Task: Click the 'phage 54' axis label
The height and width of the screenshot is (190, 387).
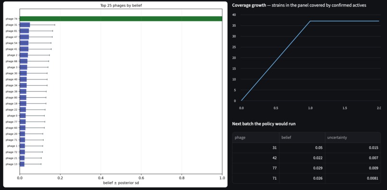Action: pos(12,43)
